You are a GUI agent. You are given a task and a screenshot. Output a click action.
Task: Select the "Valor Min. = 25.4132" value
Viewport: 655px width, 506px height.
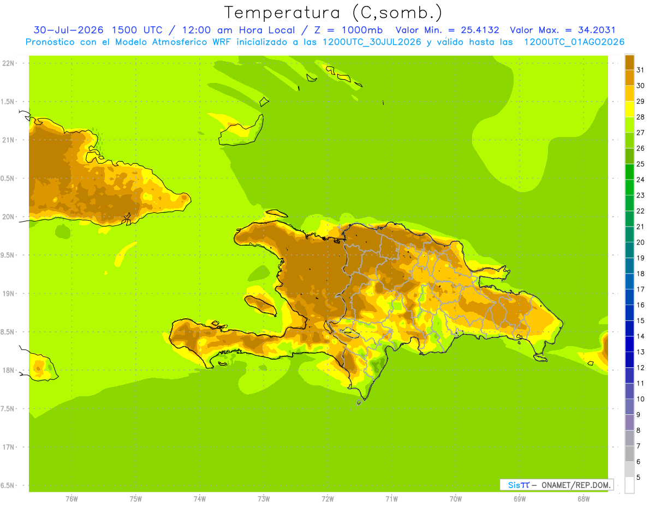pos(447,30)
